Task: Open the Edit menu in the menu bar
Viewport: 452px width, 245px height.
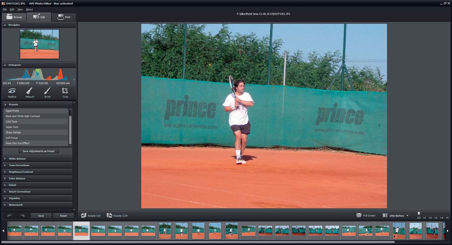Action: (x=12, y=9)
